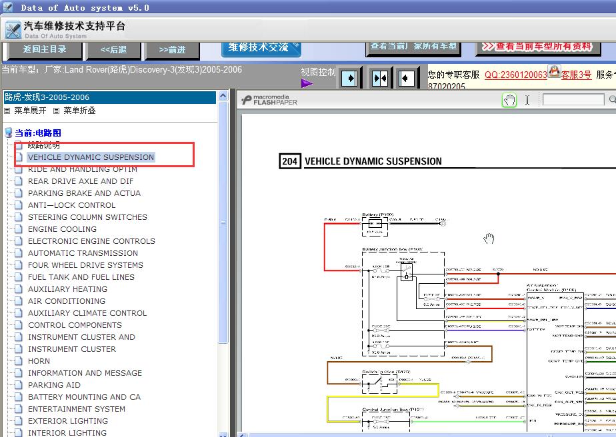The image size is (616, 437).
Task: Select the FlashPaper text selection tool
Action: click(527, 100)
